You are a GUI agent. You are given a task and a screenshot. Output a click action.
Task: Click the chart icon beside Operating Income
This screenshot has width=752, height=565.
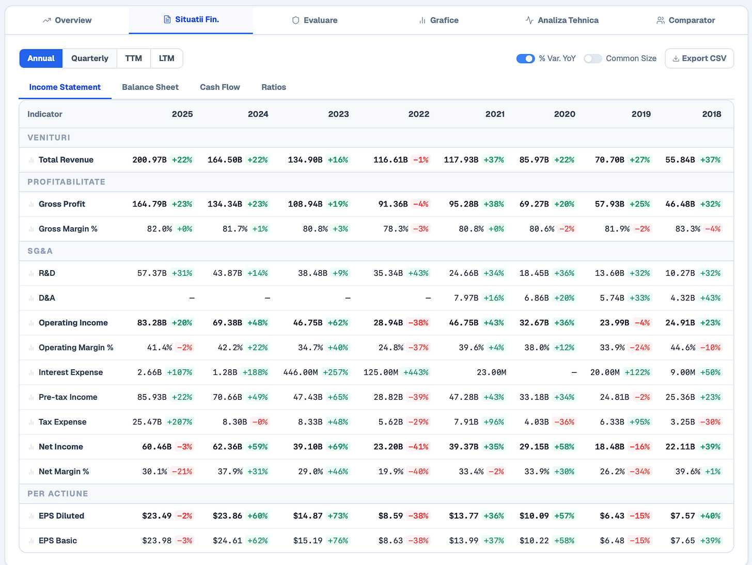pos(31,323)
